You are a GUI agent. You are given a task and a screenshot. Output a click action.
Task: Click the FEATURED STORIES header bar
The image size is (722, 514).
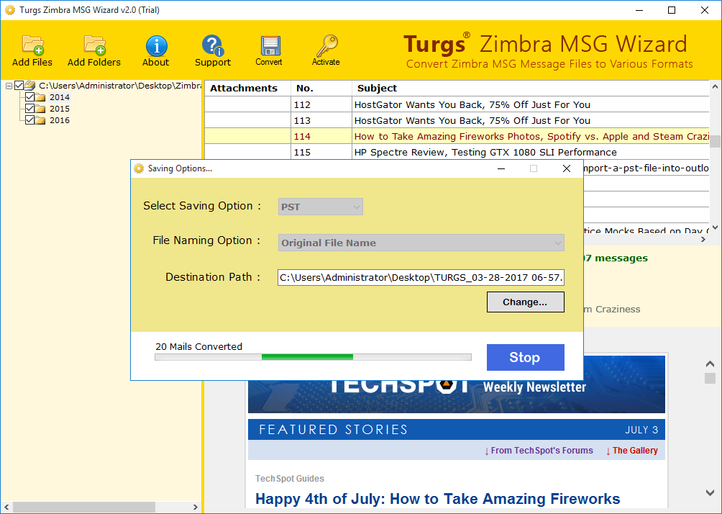pos(457,430)
